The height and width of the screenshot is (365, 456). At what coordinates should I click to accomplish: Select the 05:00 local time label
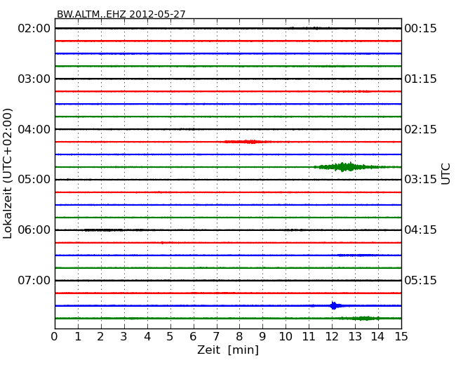point(34,179)
